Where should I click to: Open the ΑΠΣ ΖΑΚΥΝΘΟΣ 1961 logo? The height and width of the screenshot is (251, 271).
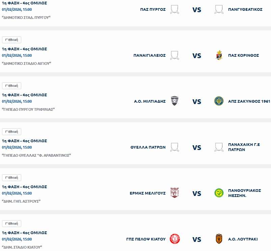[x=219, y=101]
